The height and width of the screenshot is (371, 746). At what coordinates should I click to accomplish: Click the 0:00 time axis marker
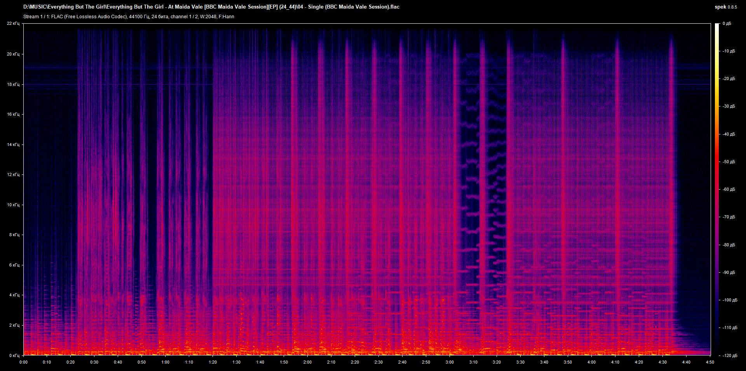pyautogui.click(x=24, y=362)
